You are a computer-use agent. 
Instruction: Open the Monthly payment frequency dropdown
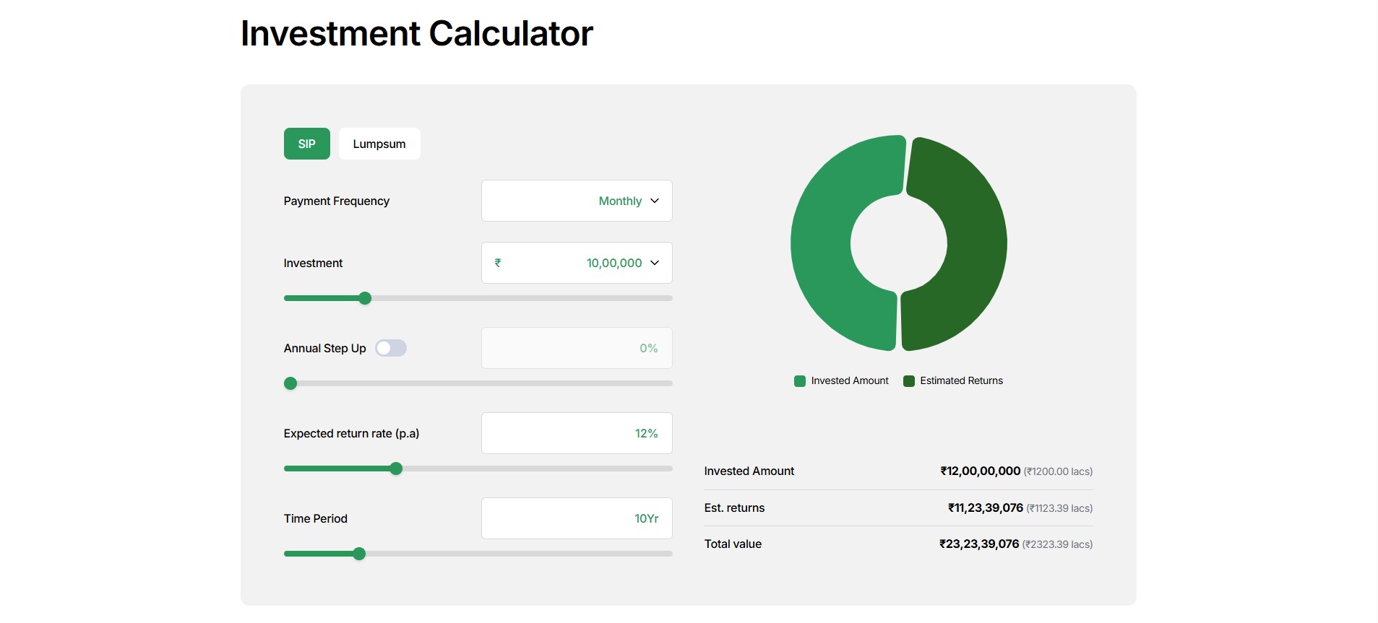[x=576, y=201]
